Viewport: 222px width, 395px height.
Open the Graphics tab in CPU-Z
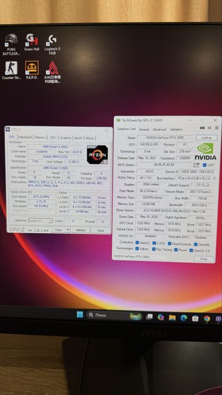point(66,138)
